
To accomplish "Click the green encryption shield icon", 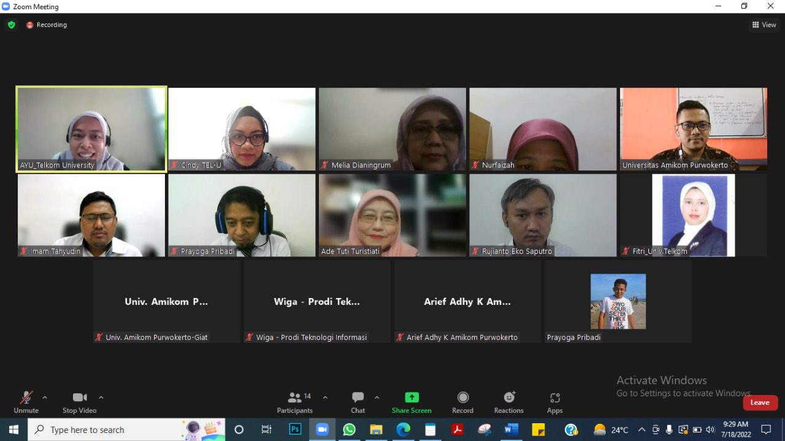I will point(11,25).
